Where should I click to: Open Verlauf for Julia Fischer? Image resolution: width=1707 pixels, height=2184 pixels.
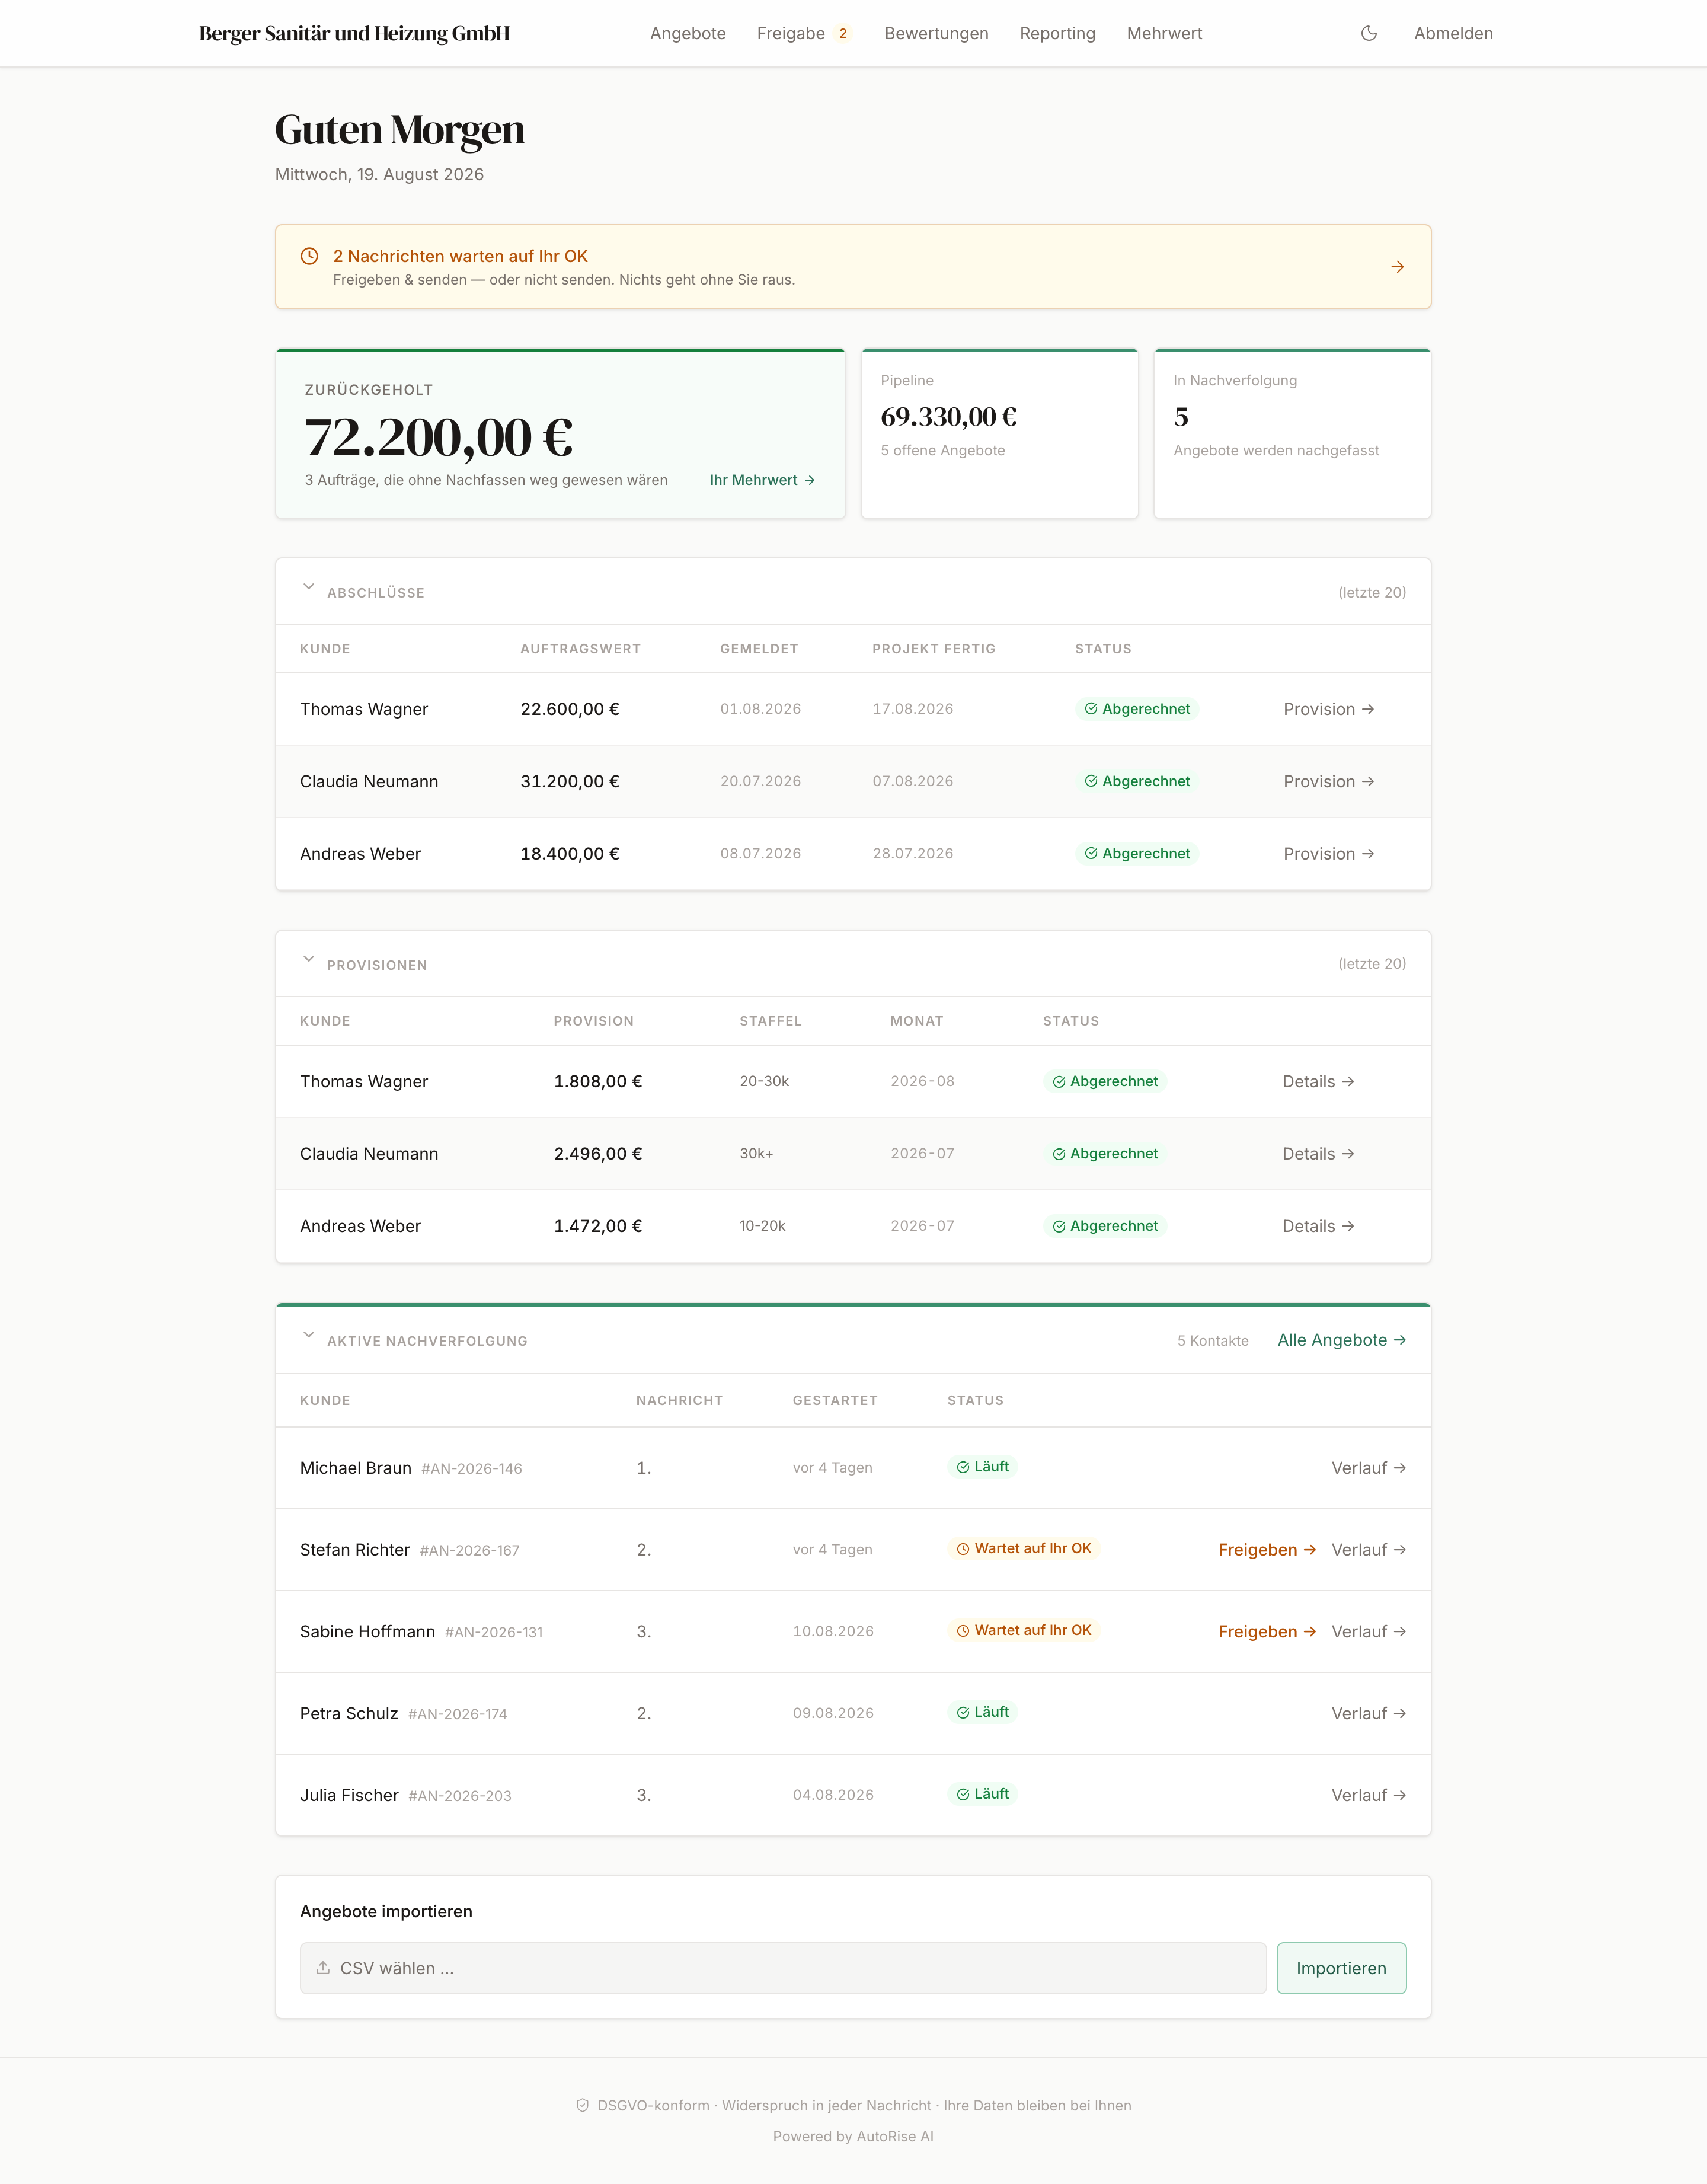(x=1368, y=1795)
